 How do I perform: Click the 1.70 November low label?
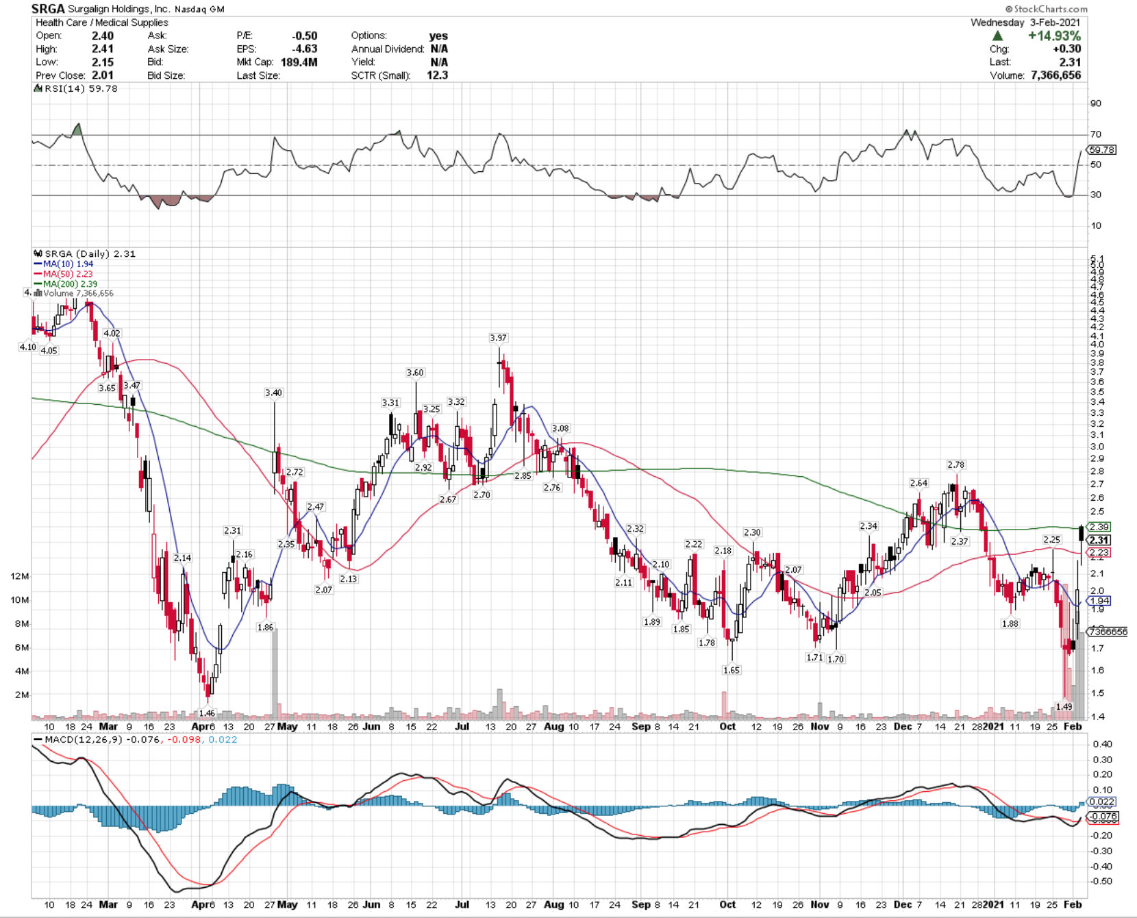pyautogui.click(x=836, y=659)
